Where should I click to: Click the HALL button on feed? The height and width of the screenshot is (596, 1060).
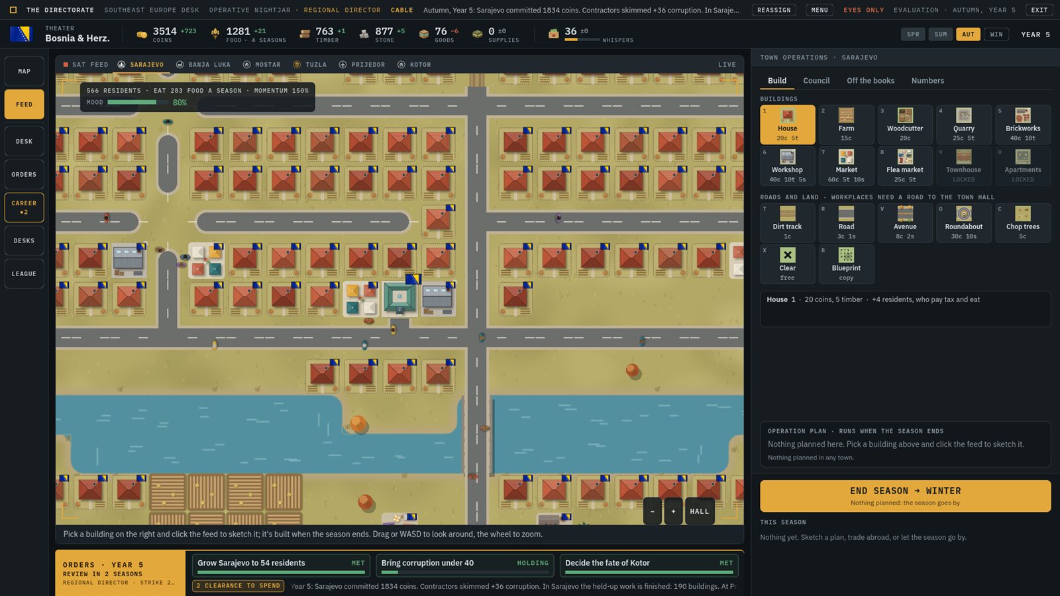[700, 511]
